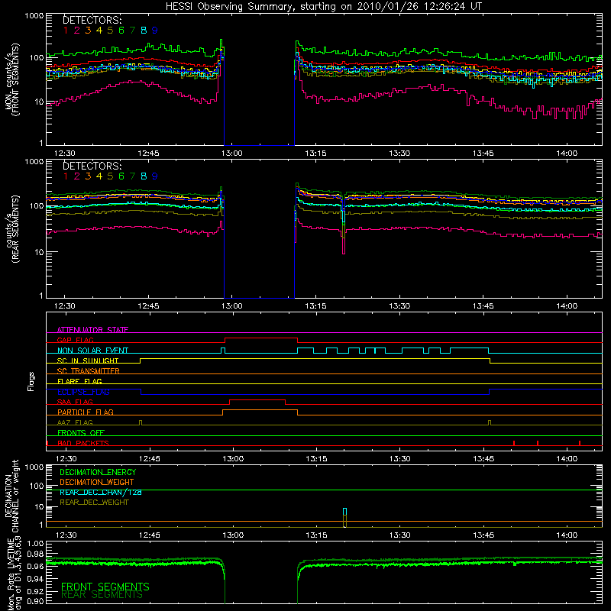The height and width of the screenshot is (611, 611).
Task: Select the DETECTORS: legend heading in rear segments plot
Action: pyautogui.click(x=92, y=166)
